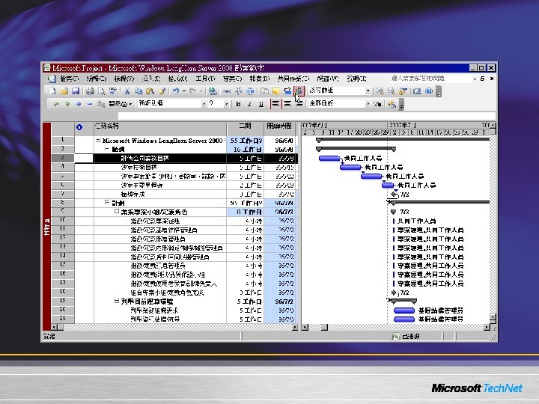Open the 顯示 Show outline dropdown
The height and width of the screenshot is (404, 539).
pos(121,103)
